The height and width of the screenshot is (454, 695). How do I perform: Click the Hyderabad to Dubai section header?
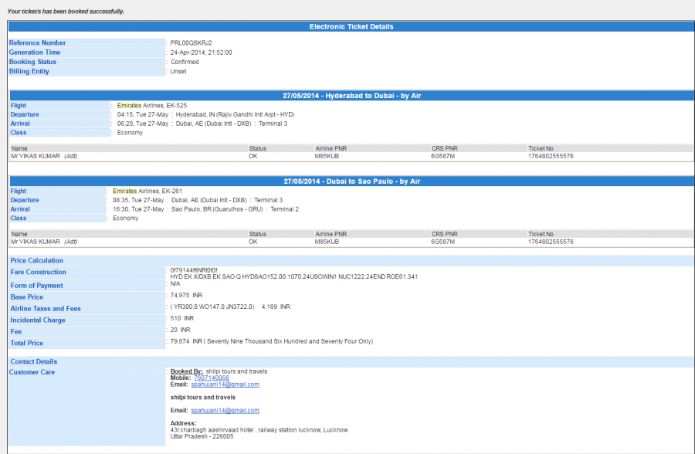351,96
